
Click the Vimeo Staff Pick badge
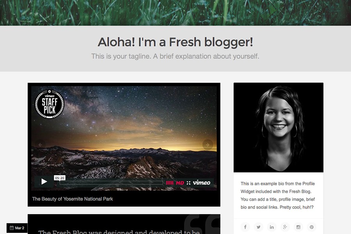pos(50,104)
